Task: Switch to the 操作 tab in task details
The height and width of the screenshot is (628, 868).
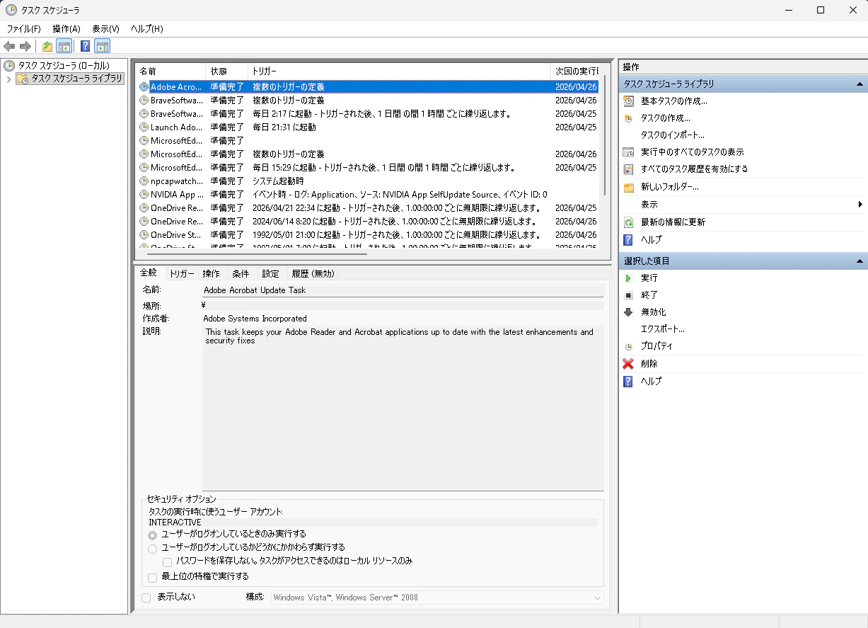Action: 211,274
